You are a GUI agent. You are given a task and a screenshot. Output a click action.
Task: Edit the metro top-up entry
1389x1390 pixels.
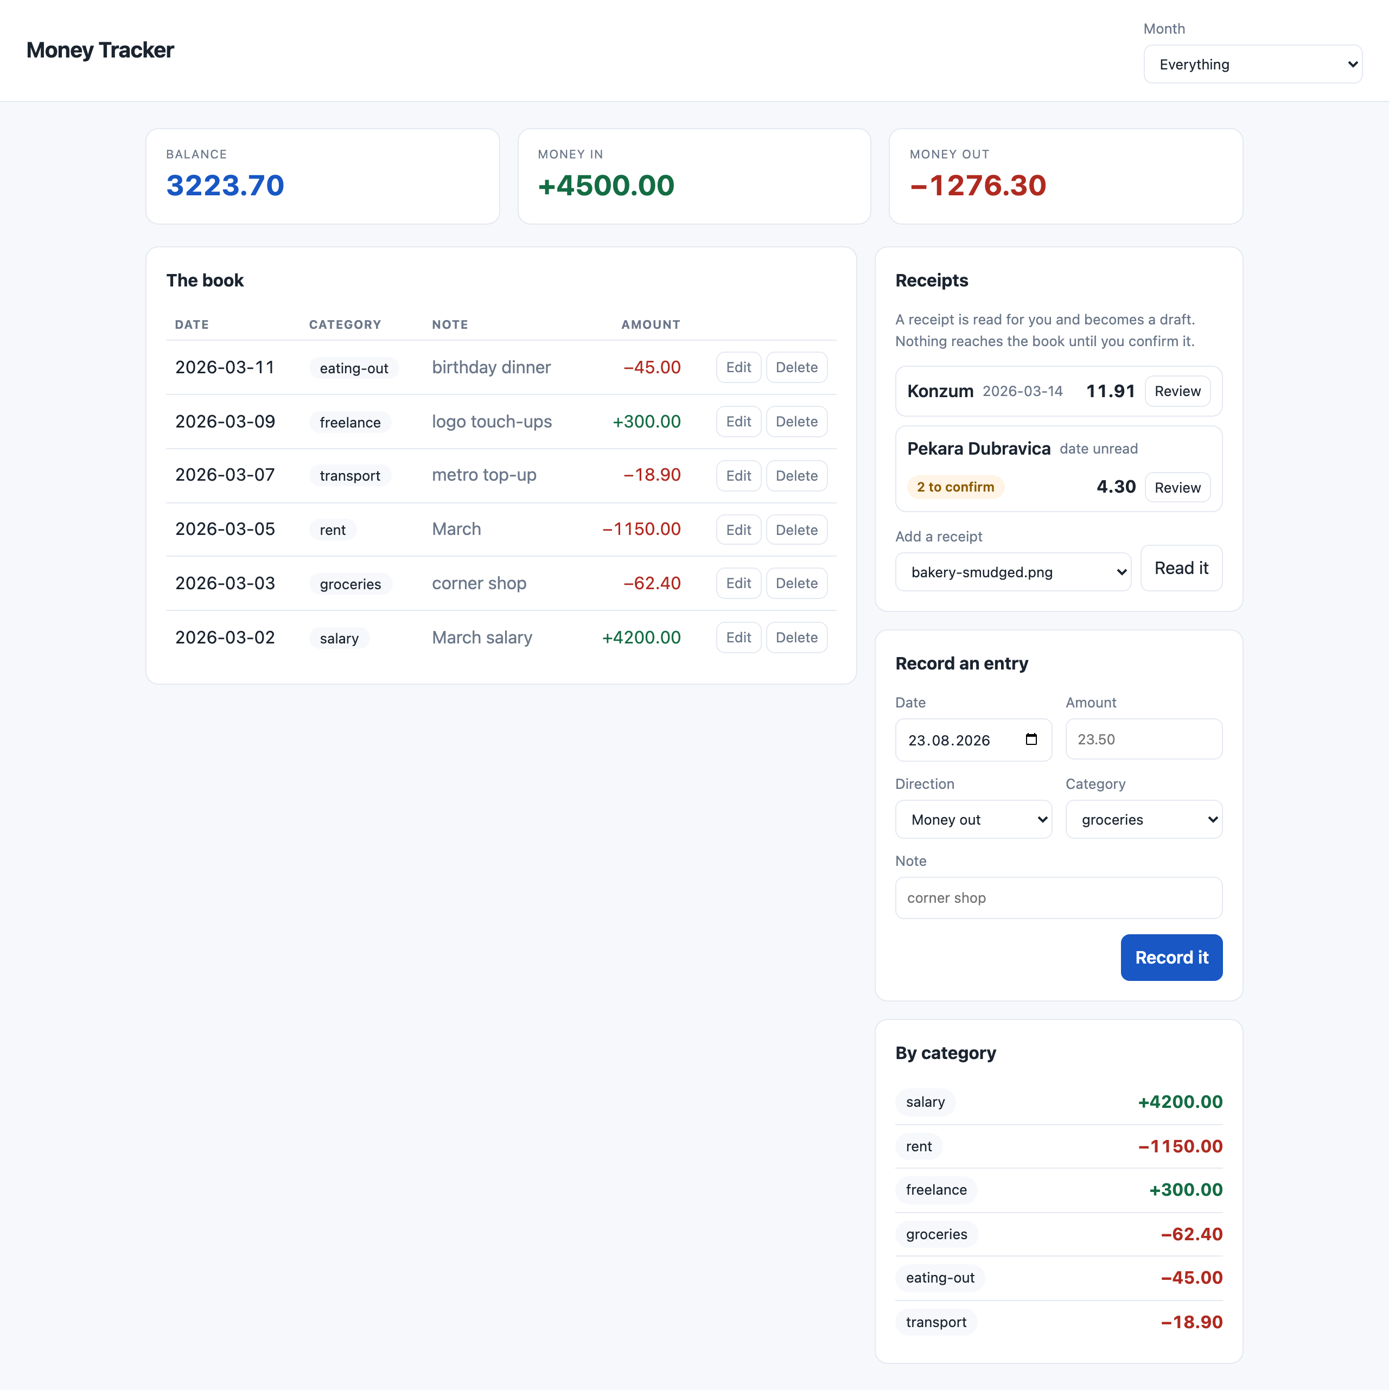738,476
